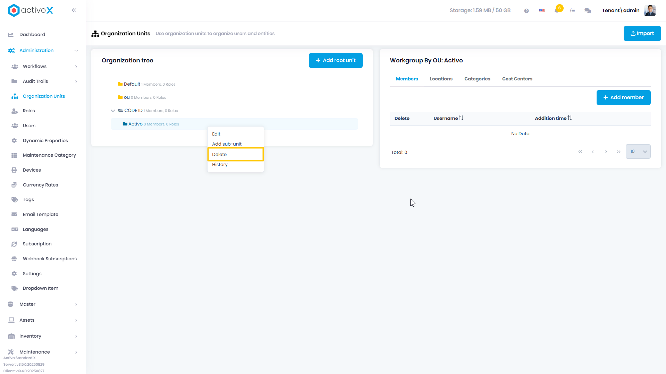
Task: Expand the Inventory menu
Action: [43, 336]
